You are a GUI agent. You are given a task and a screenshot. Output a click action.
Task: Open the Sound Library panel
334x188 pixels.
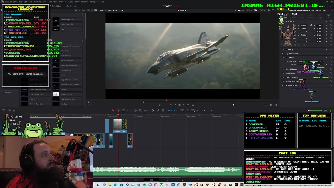(56, 6)
